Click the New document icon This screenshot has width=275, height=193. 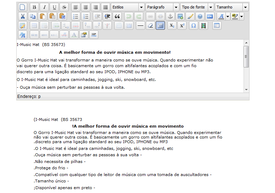pyautogui.click(x=23, y=7)
